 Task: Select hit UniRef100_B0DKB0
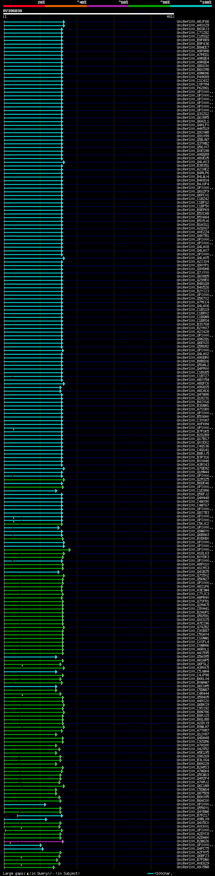[x=193, y=539]
